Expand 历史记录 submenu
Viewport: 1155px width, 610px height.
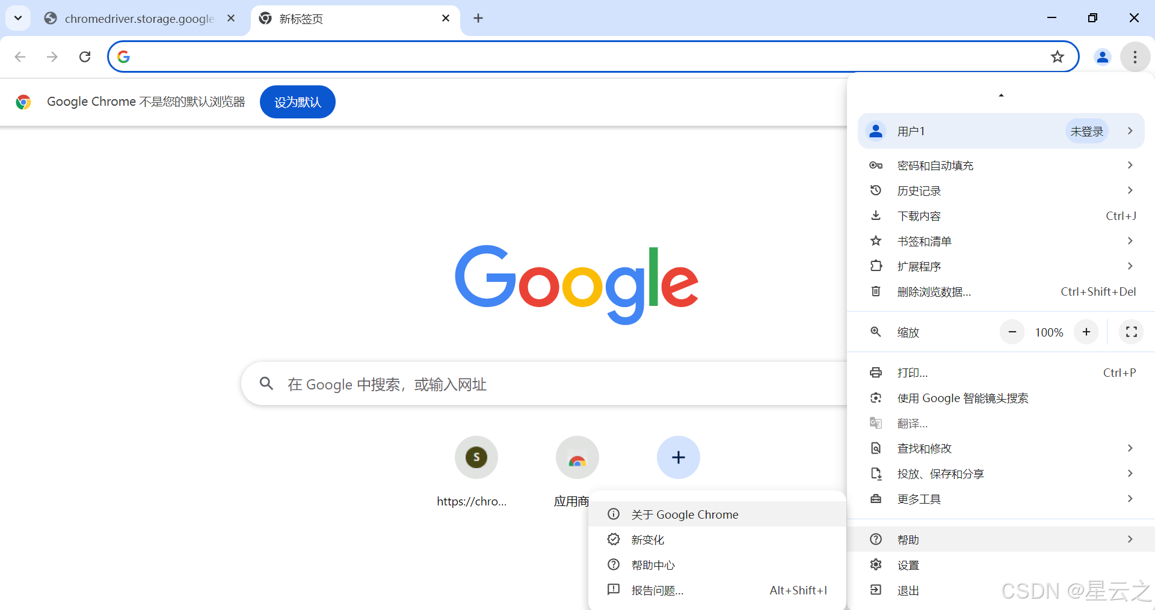point(1000,191)
